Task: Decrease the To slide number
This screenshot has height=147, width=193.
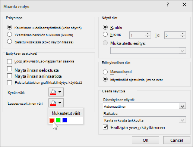Action: pos(183,37)
